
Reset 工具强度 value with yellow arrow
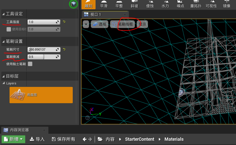click(64, 22)
